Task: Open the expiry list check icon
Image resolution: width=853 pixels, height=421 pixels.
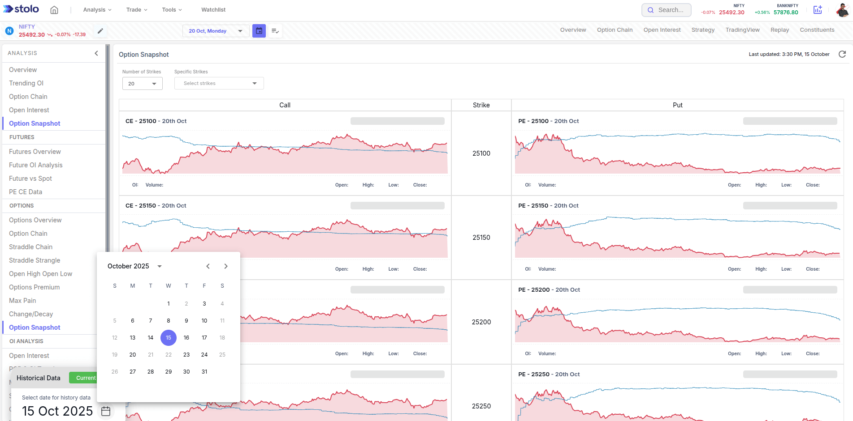Action: click(x=275, y=30)
